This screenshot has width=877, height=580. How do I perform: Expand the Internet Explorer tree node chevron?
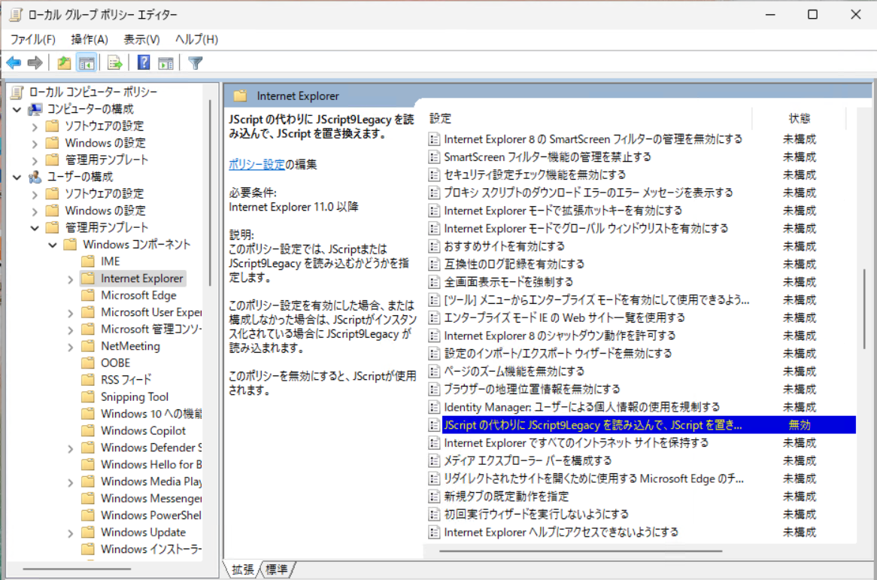(71, 279)
